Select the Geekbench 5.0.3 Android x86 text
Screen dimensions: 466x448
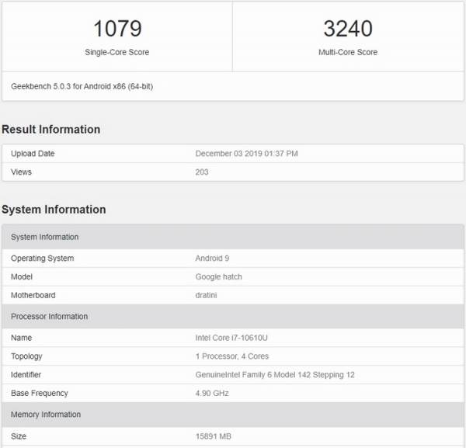pos(82,86)
